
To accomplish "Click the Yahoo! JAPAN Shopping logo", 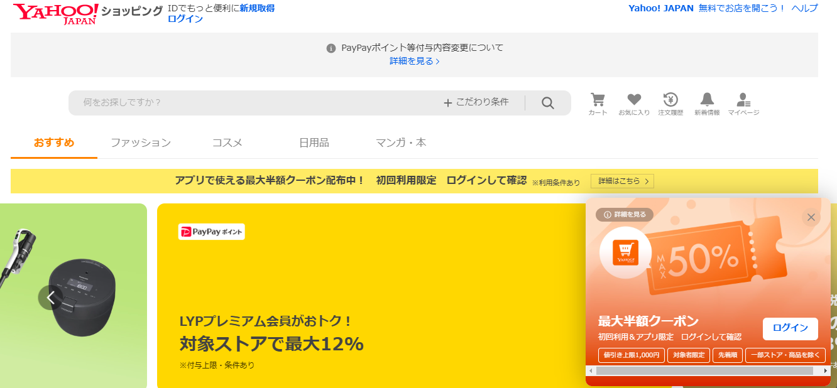I will click(x=57, y=13).
